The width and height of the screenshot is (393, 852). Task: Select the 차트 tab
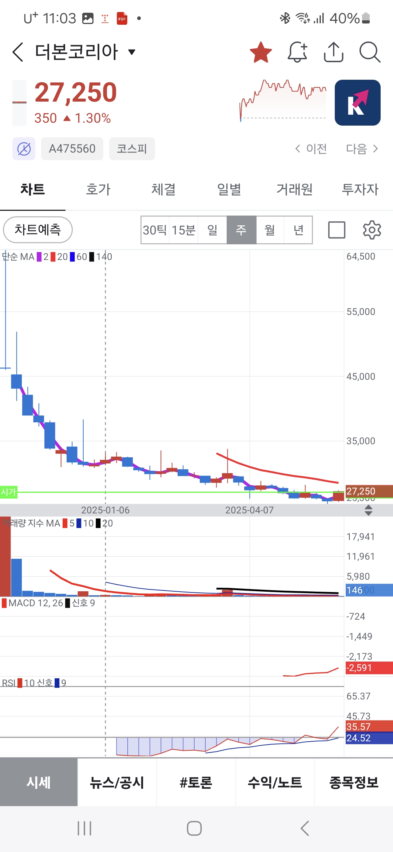tap(33, 189)
